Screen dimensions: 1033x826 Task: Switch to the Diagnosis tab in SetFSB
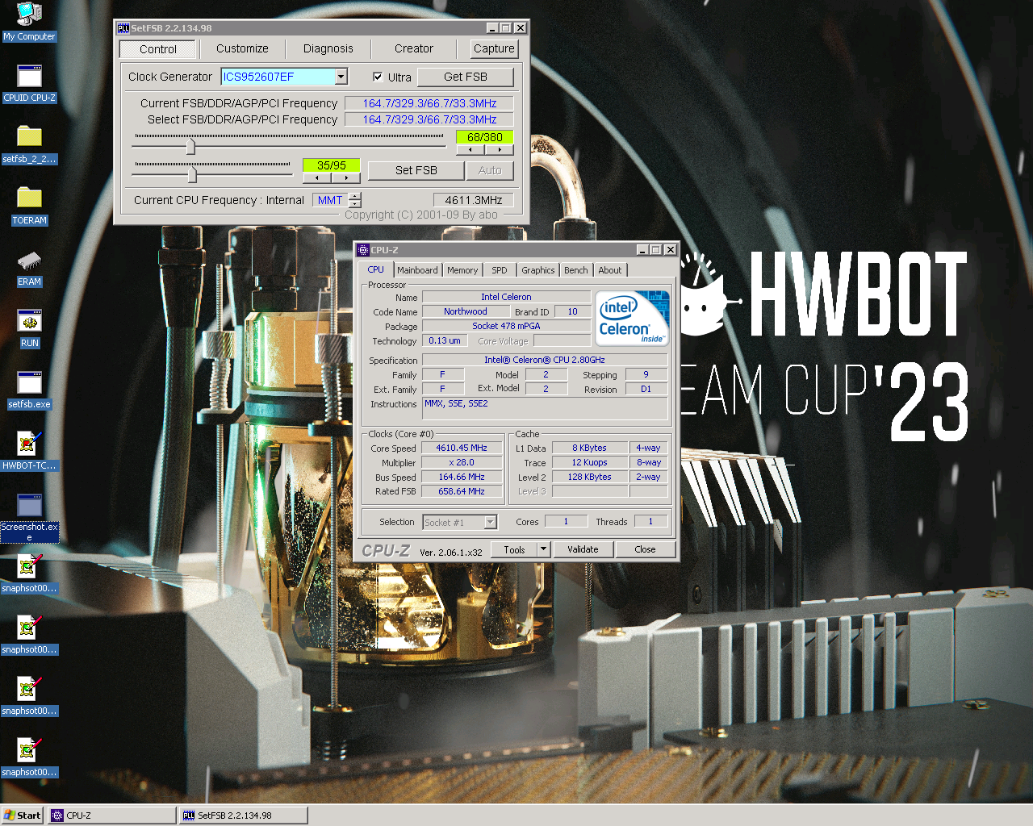point(328,48)
